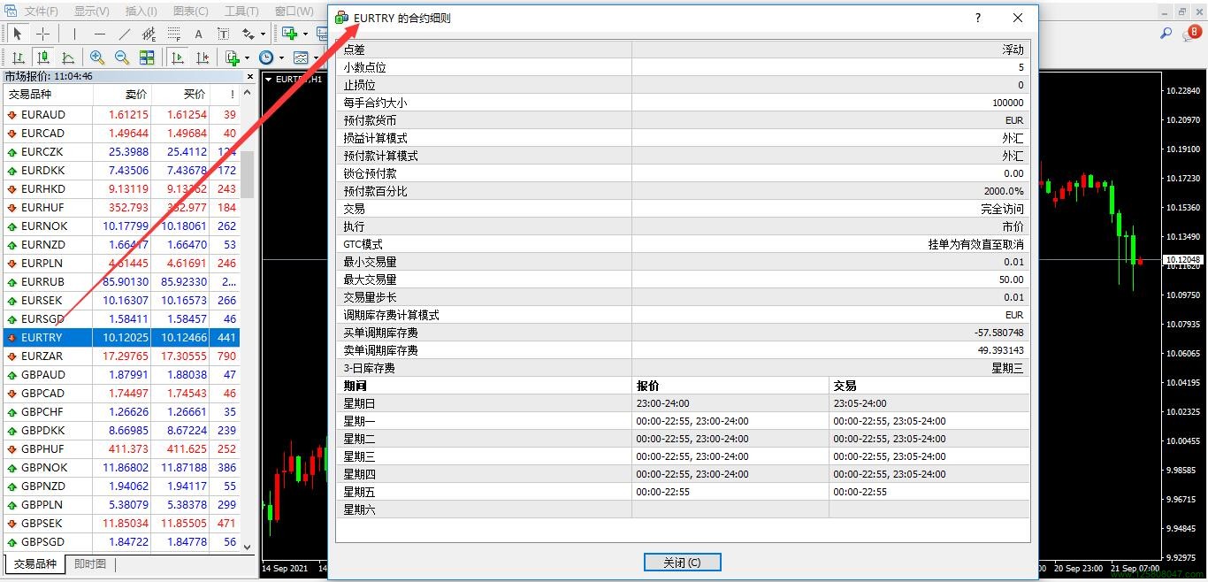Select the EURZAR symbol row
The image size is (1208, 582).
pyautogui.click(x=121, y=356)
